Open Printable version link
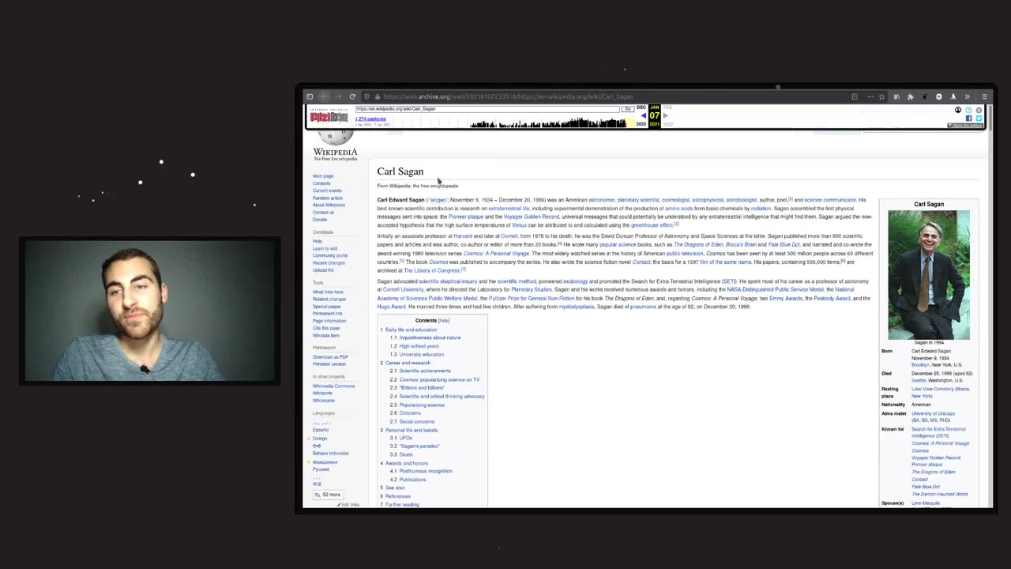The height and width of the screenshot is (569, 1011). [x=329, y=364]
